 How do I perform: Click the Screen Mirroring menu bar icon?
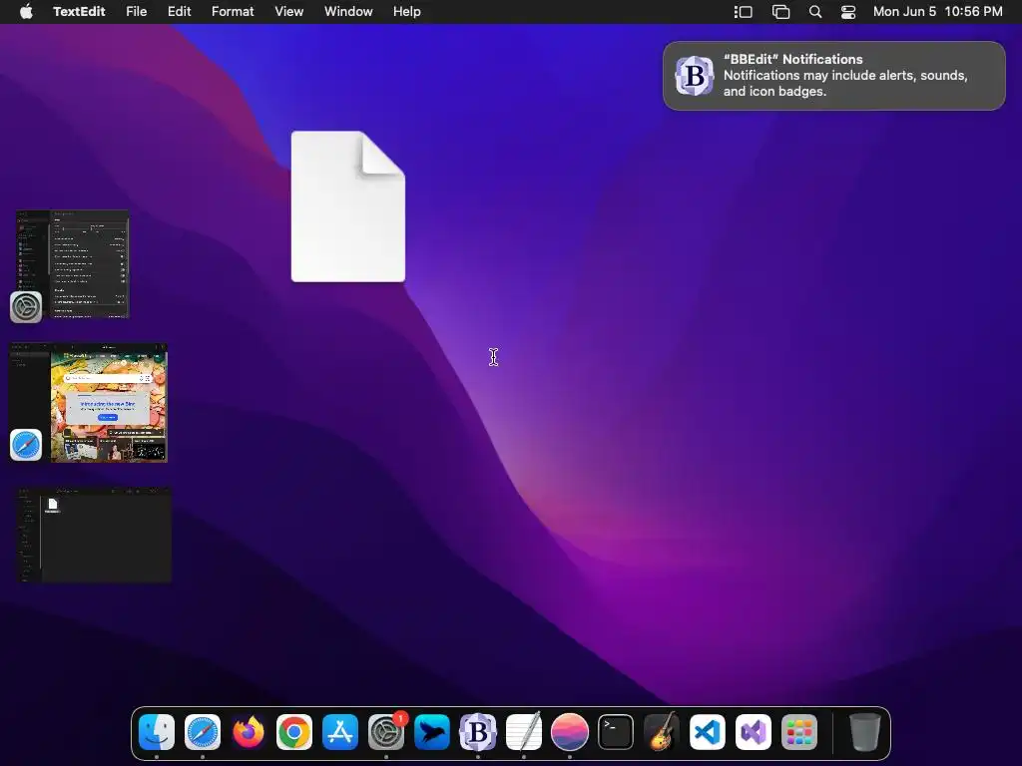[780, 12]
